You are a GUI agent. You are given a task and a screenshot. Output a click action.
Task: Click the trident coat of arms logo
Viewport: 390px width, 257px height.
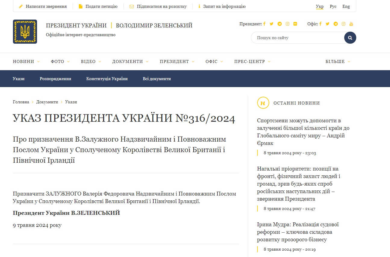pos(25,32)
